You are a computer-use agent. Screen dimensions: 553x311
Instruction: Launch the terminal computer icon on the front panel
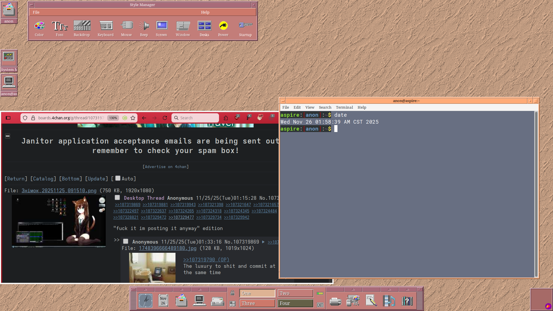pyautogui.click(x=199, y=301)
